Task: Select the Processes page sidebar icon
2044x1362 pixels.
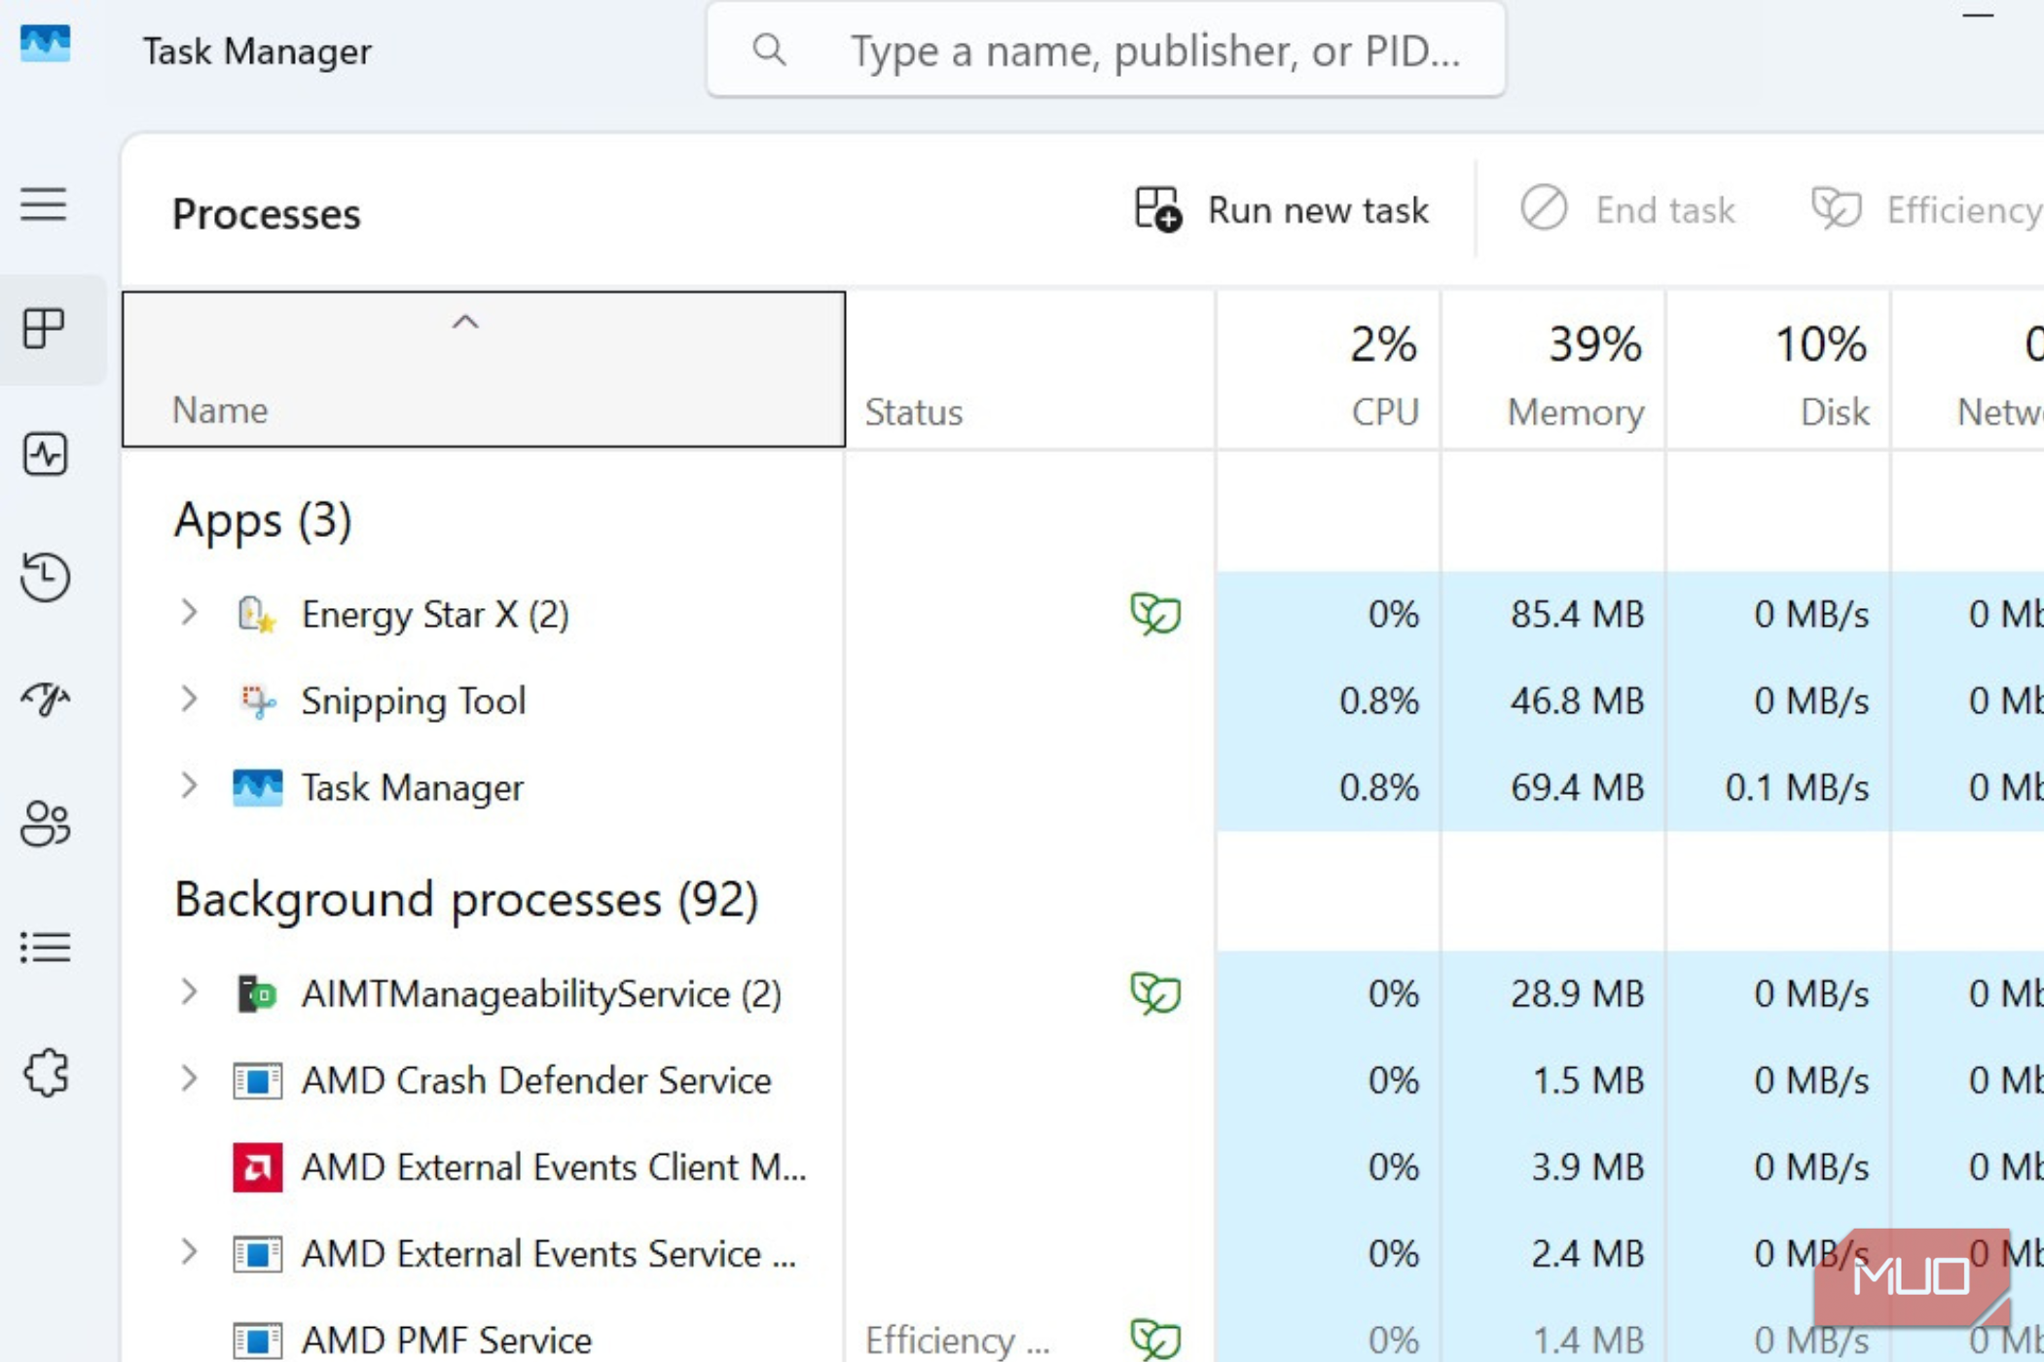Action: (45, 329)
